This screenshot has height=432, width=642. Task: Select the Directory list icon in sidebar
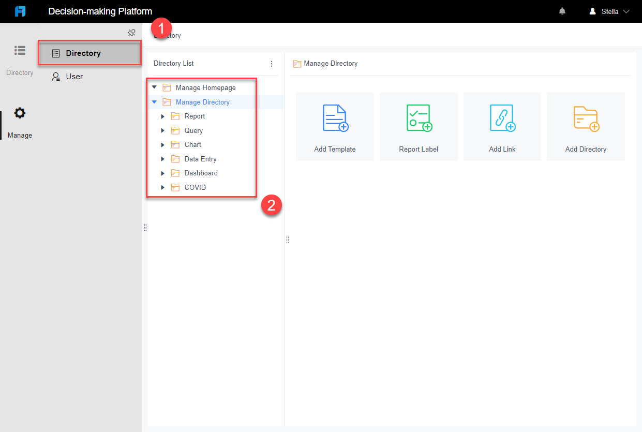[20, 50]
